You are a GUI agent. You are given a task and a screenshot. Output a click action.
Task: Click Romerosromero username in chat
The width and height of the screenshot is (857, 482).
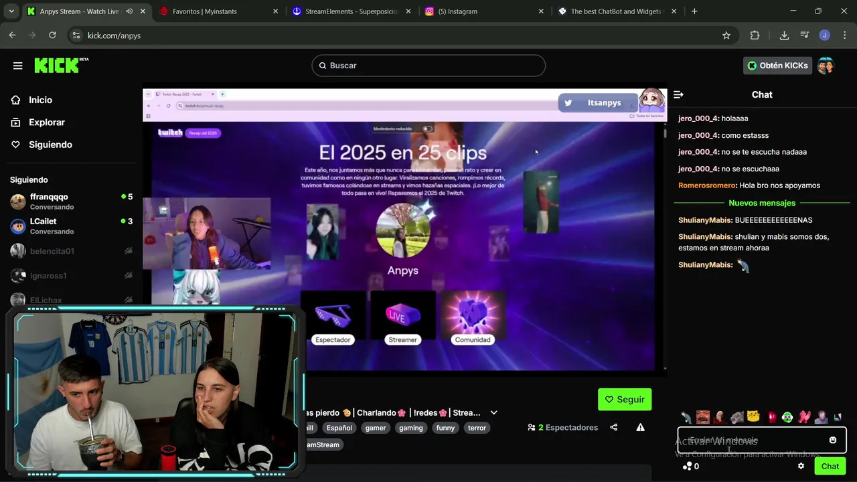pos(707,185)
